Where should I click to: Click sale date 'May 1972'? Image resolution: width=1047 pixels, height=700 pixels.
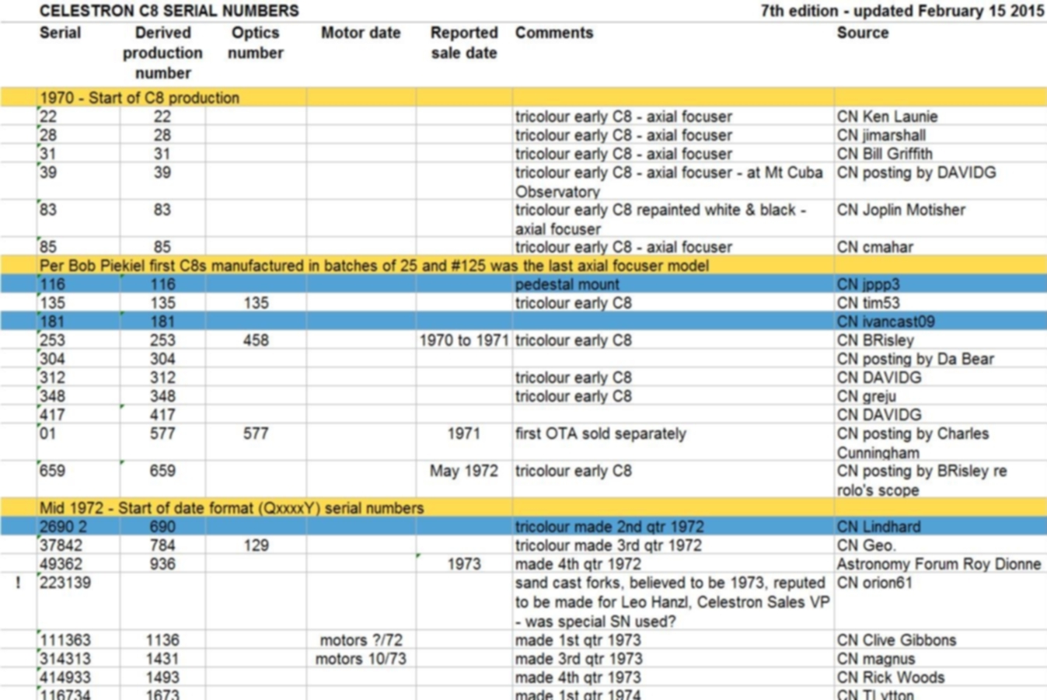click(x=464, y=471)
